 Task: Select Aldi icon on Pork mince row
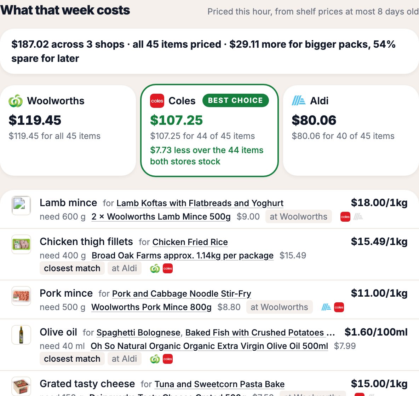point(326,307)
